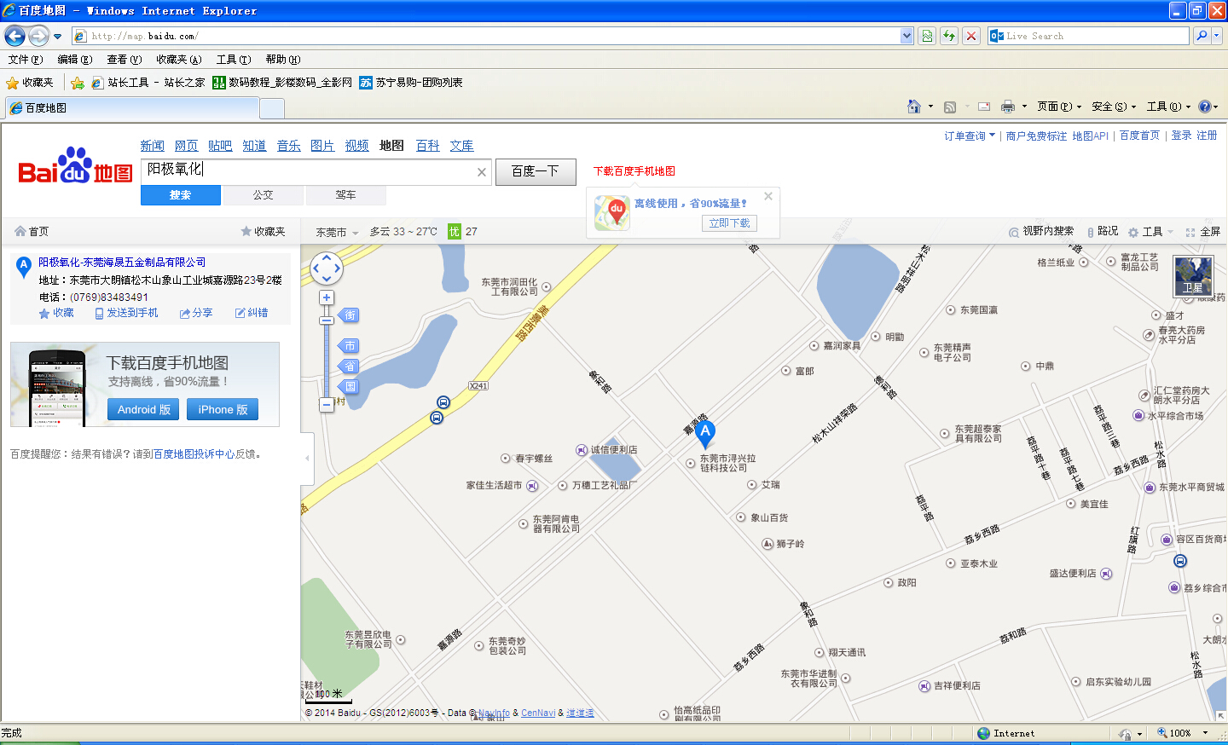Click the Android 版 download button
Image resolution: width=1228 pixels, height=745 pixels.
pyautogui.click(x=143, y=410)
